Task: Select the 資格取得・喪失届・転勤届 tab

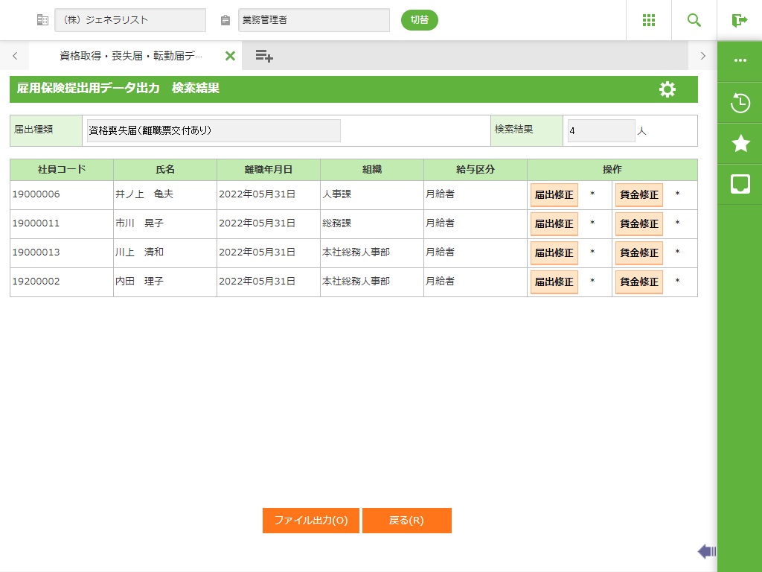Action: pos(130,56)
